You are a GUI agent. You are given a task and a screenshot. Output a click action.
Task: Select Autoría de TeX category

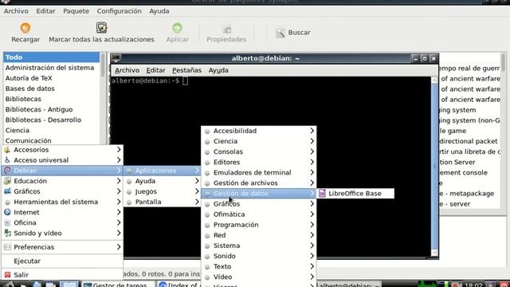pyautogui.click(x=51, y=78)
